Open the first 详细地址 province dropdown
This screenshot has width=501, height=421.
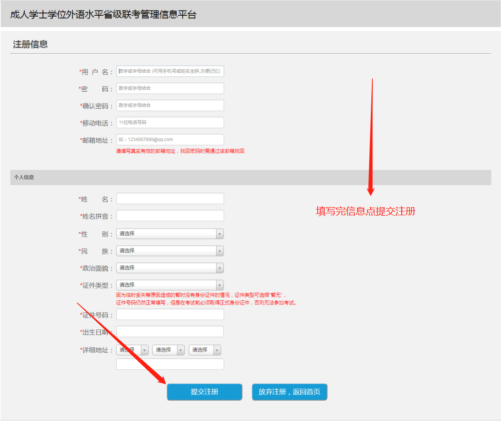[132, 350]
